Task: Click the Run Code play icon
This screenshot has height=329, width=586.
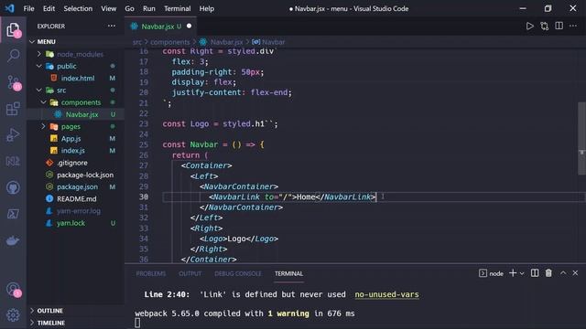Action: pos(529,27)
